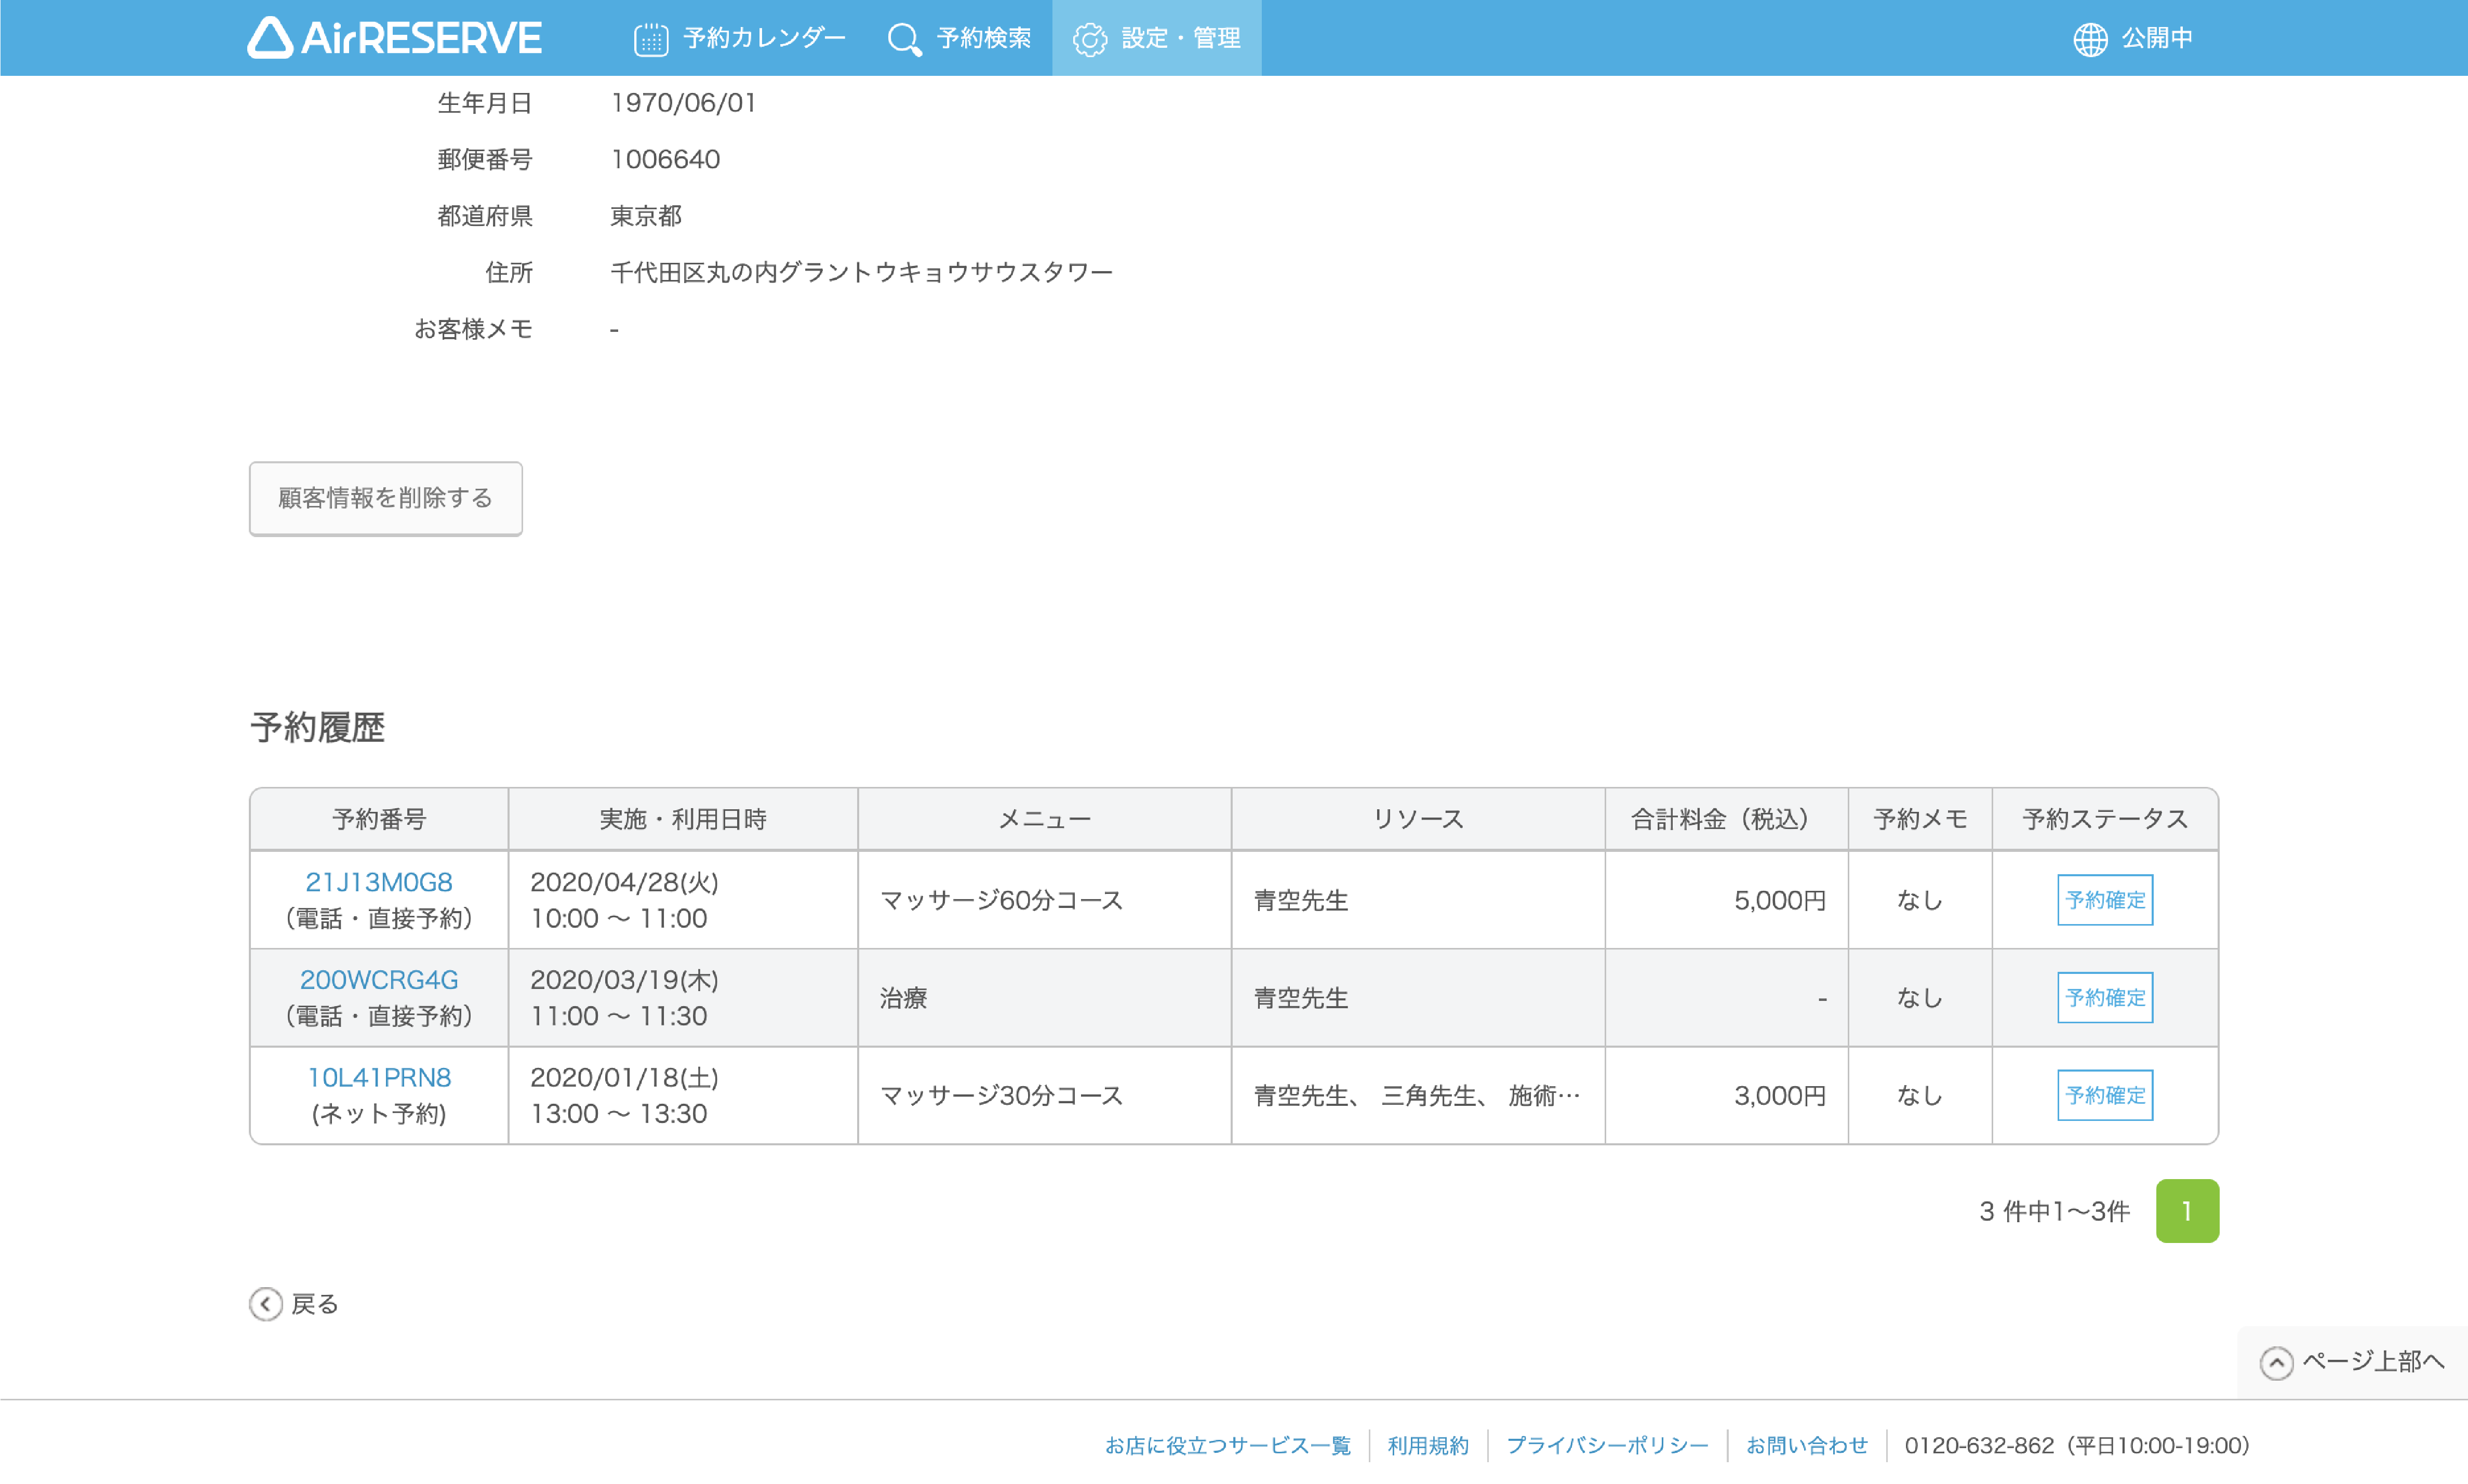Open reservation 200WCRG4G details

tap(378, 979)
